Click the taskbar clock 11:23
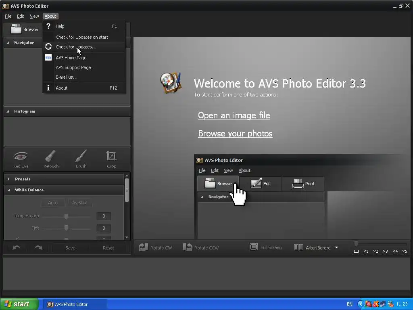This screenshot has height=310, width=413. tap(402, 304)
